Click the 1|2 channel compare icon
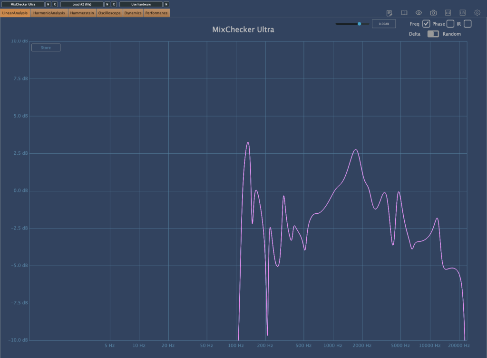Image resolution: width=487 pixels, height=358 pixels. pyautogui.click(x=448, y=13)
